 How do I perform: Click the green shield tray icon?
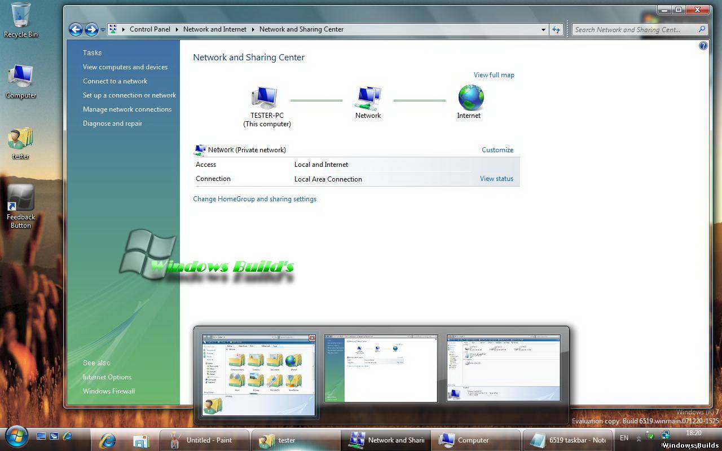coord(650,436)
